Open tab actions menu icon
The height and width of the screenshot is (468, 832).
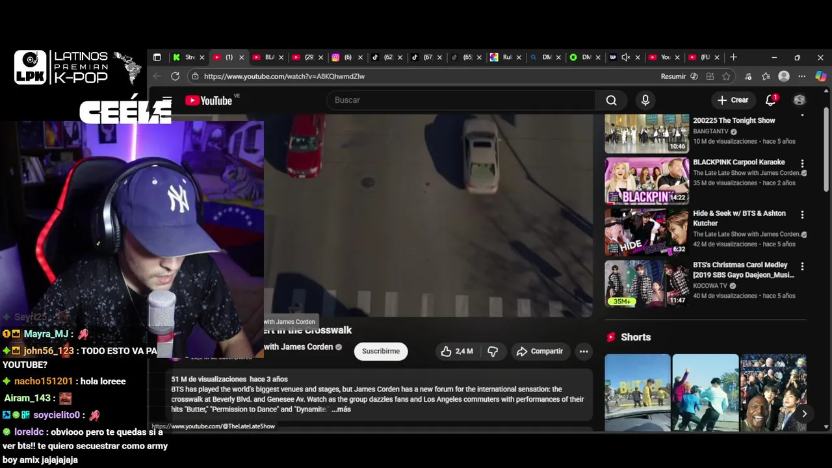[x=157, y=57]
